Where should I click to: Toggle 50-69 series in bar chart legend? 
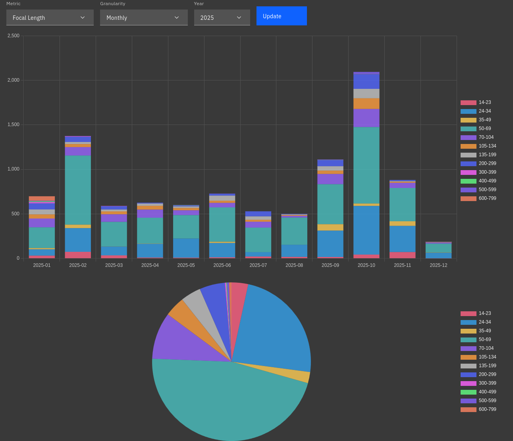484,128
